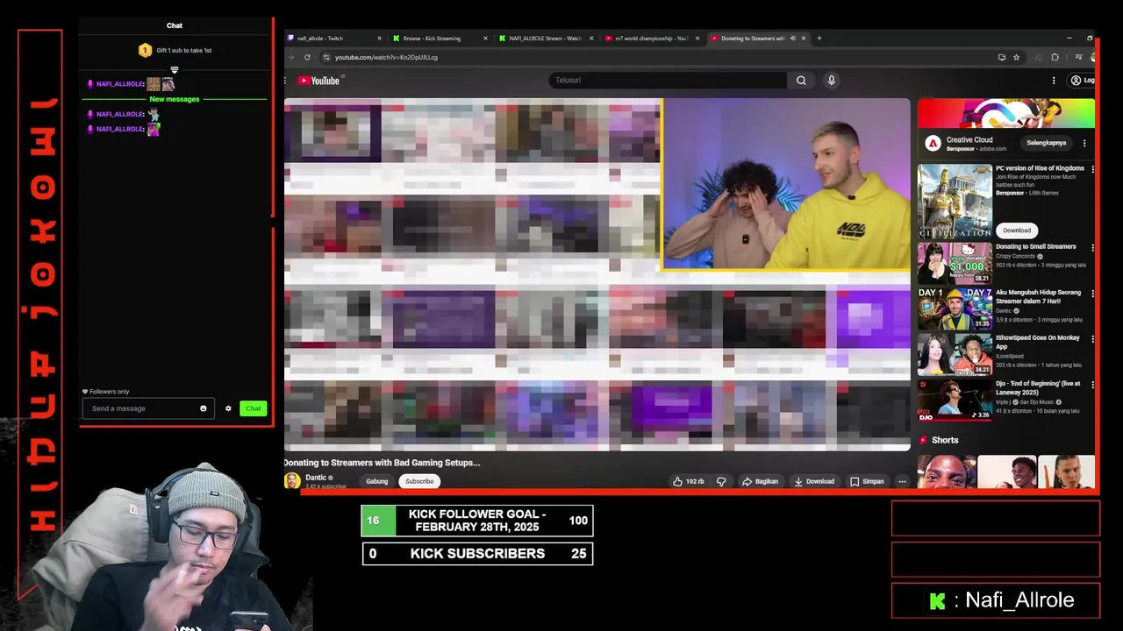Switch to NAFI_ALLROLE Stream tab
The width and height of the screenshot is (1123, 631).
(x=545, y=39)
